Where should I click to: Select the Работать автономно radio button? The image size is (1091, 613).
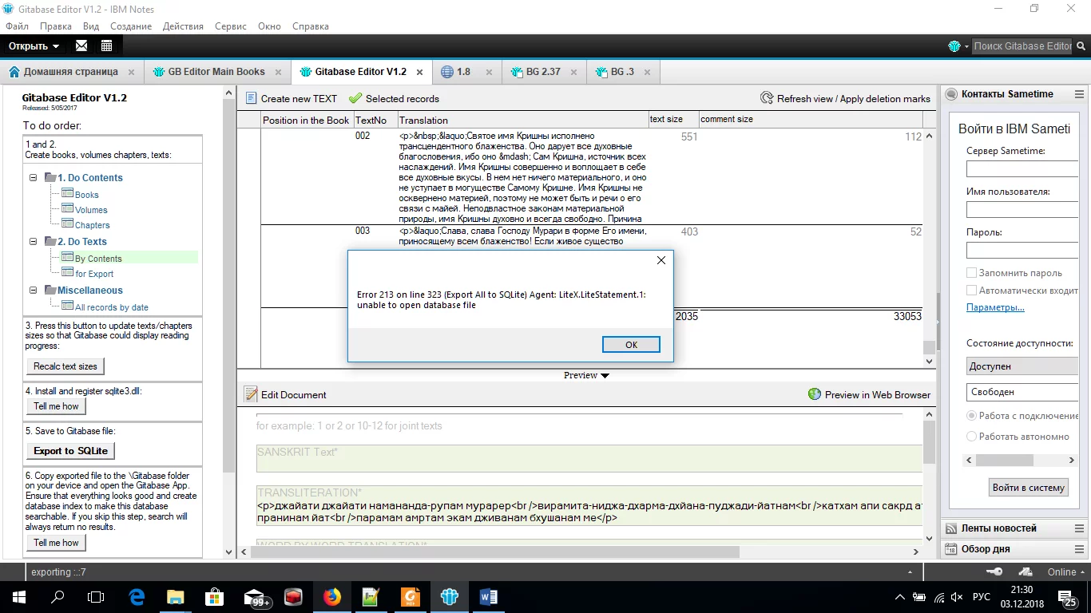(972, 437)
